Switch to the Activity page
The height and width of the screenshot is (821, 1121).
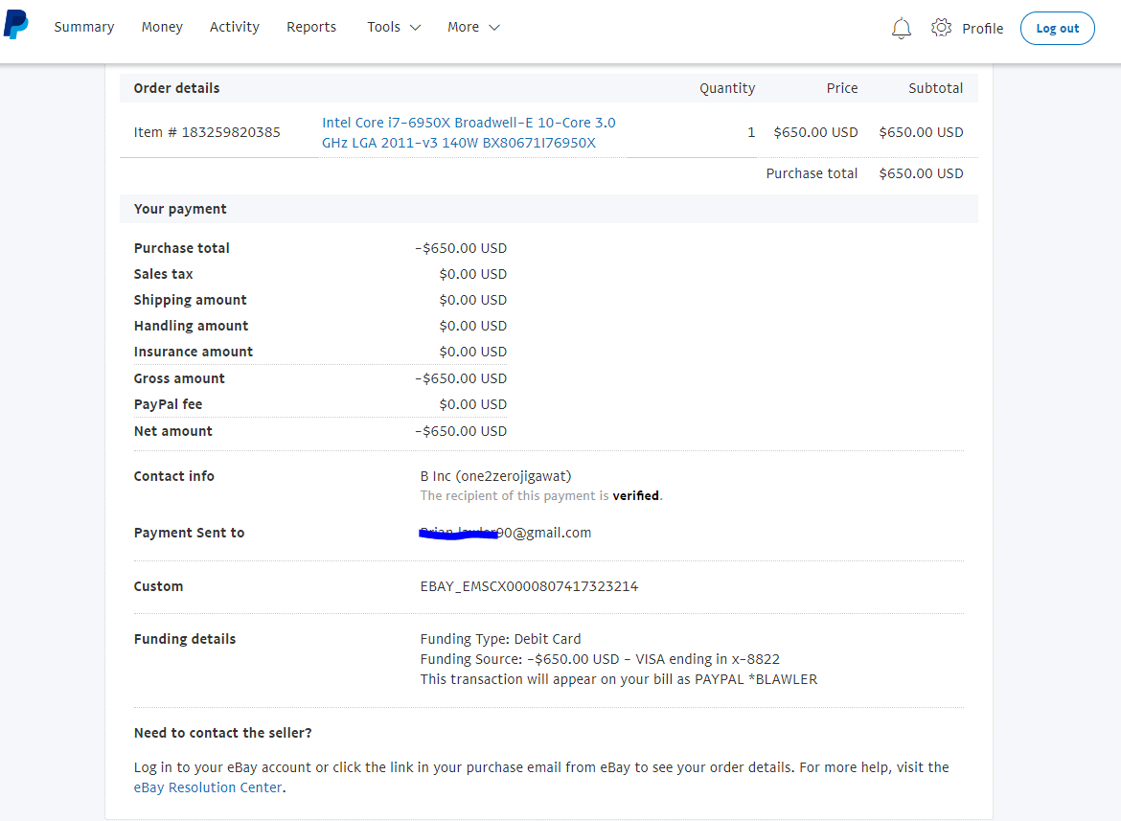click(235, 27)
